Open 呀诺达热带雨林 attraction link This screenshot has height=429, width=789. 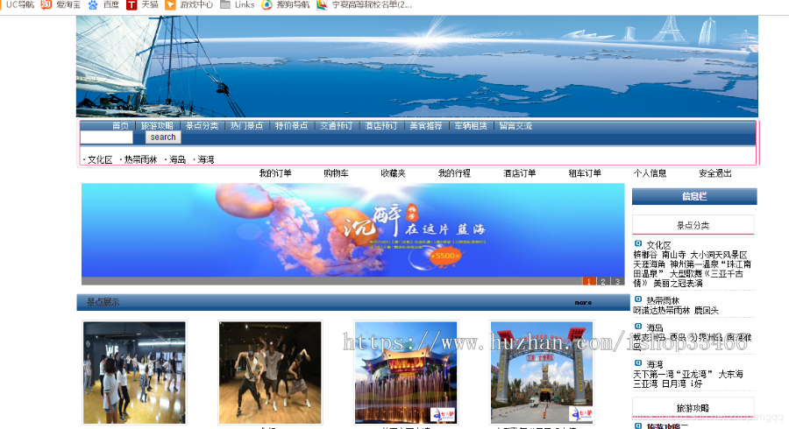tap(661, 311)
